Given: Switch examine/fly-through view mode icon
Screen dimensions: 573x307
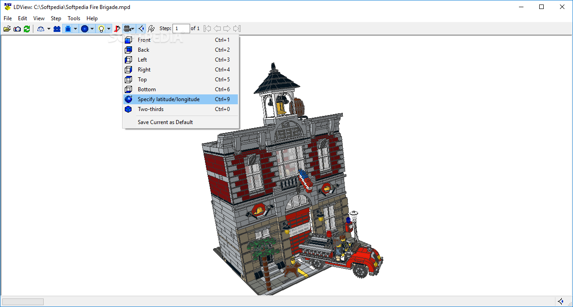Looking at the screenshot, I should (141, 29).
